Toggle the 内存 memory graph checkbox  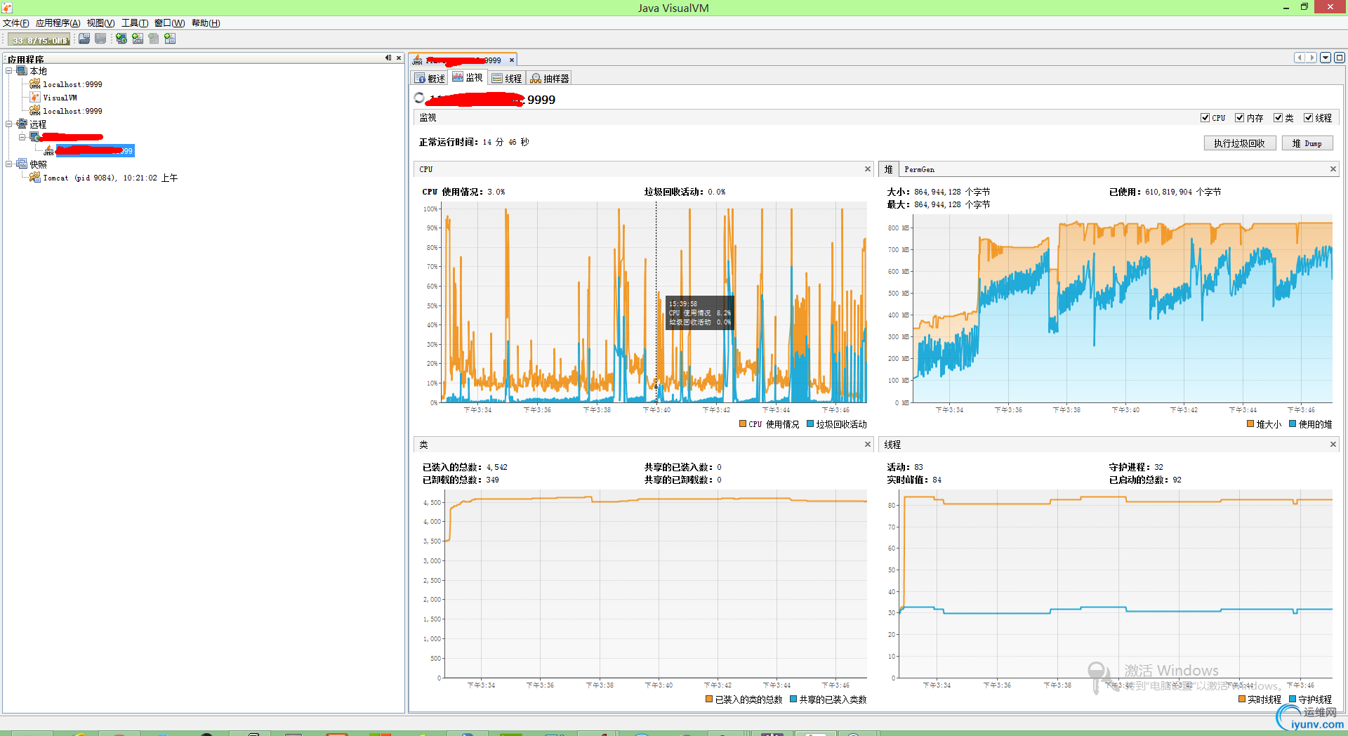(x=1239, y=118)
